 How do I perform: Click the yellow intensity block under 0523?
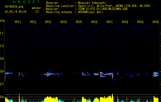click(x=51, y=99)
